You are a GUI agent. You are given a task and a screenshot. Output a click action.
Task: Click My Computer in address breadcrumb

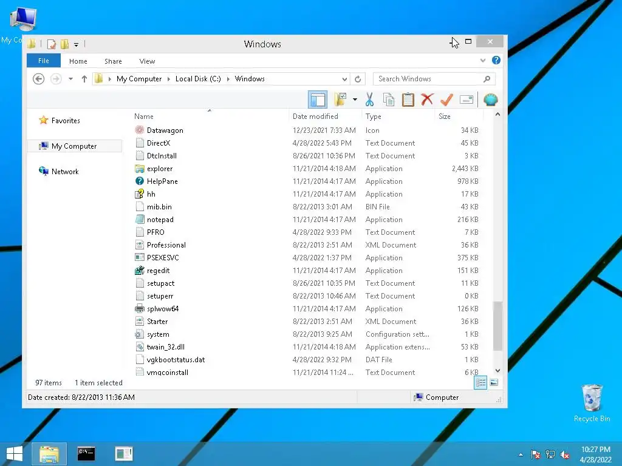tap(139, 79)
